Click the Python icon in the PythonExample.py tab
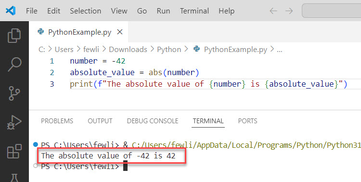 tap(41, 32)
